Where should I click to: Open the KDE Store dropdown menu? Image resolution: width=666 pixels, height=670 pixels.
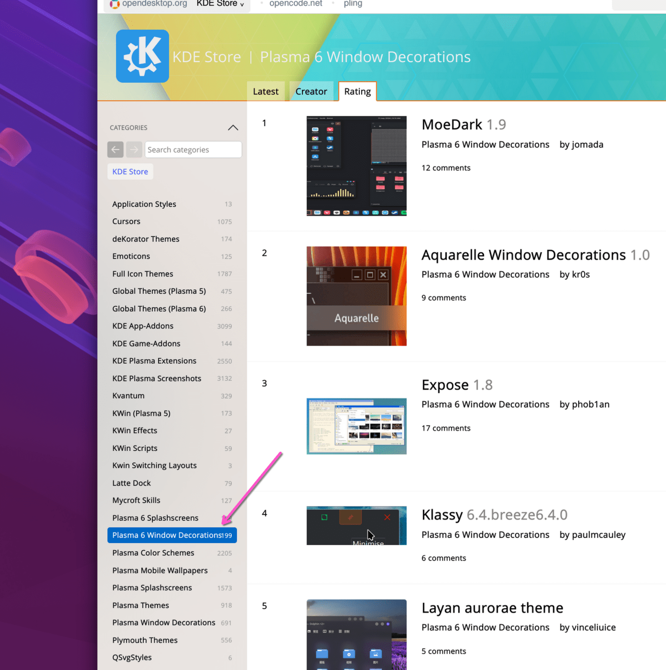[x=220, y=4]
